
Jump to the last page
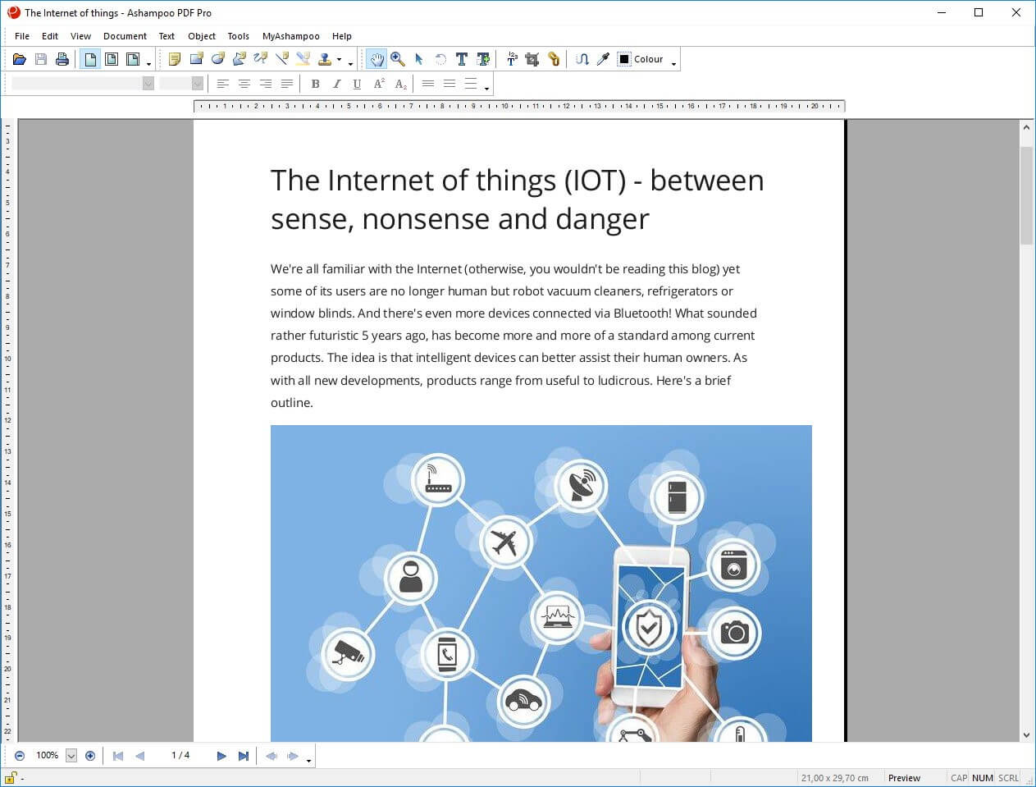244,755
